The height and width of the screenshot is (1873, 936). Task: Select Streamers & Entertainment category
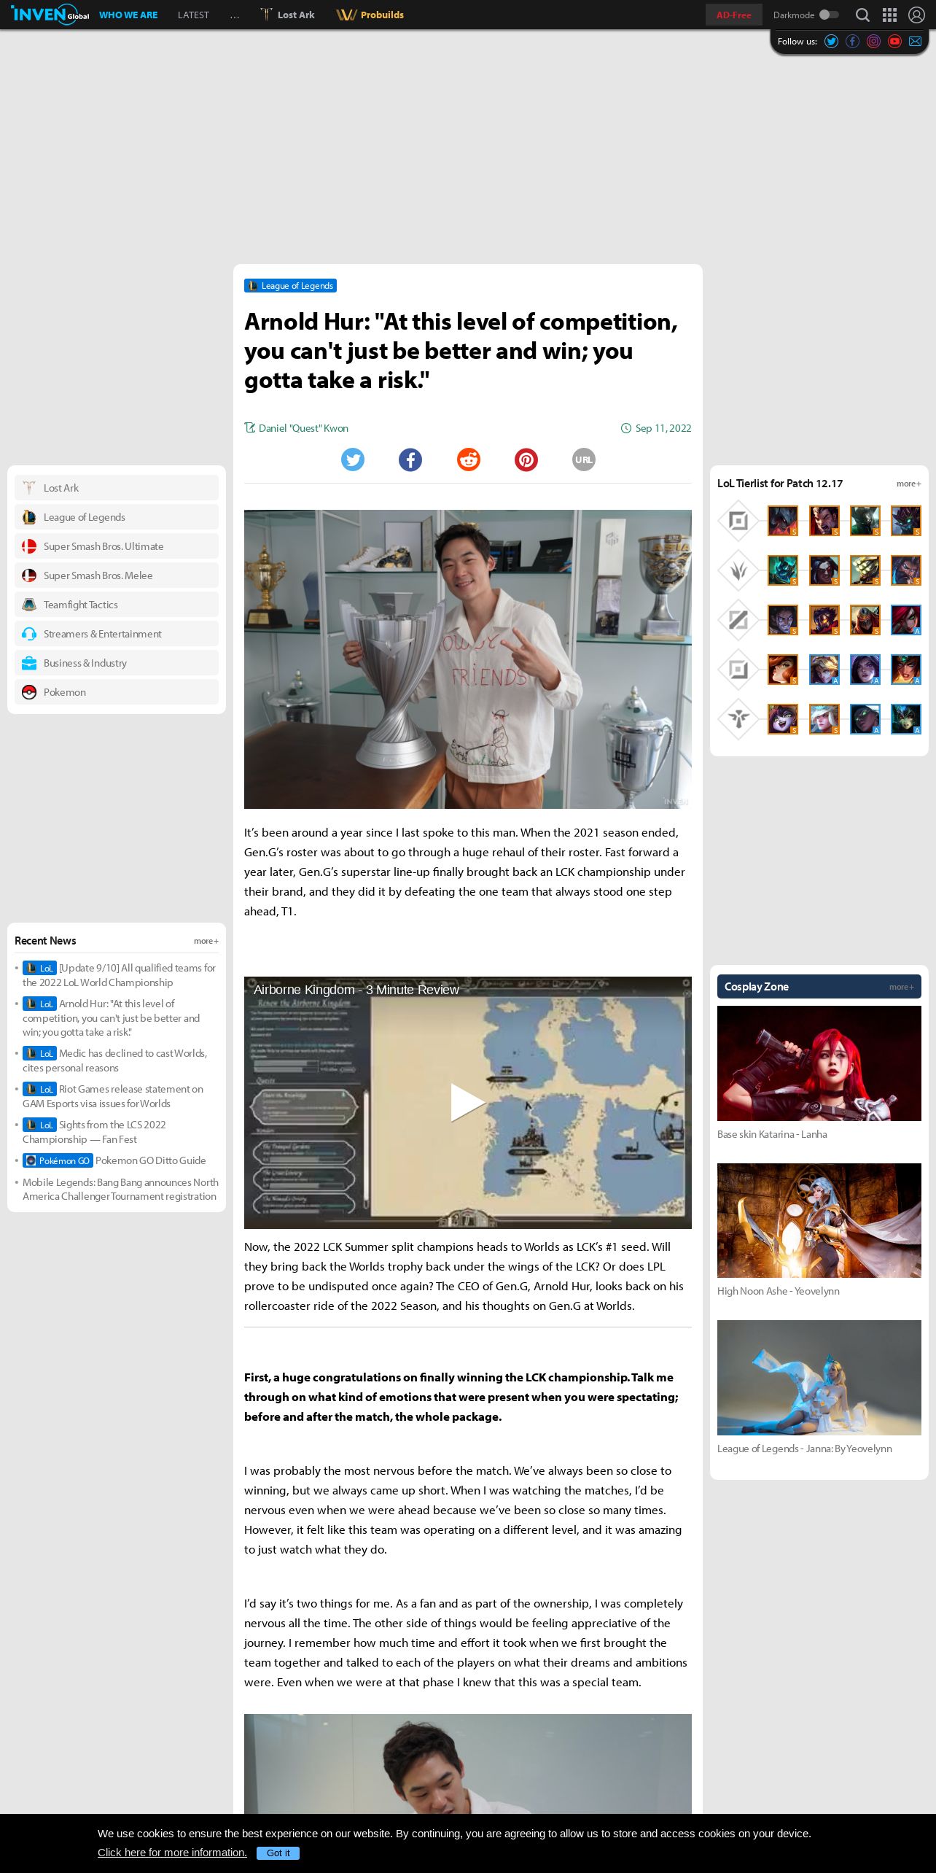[117, 634]
